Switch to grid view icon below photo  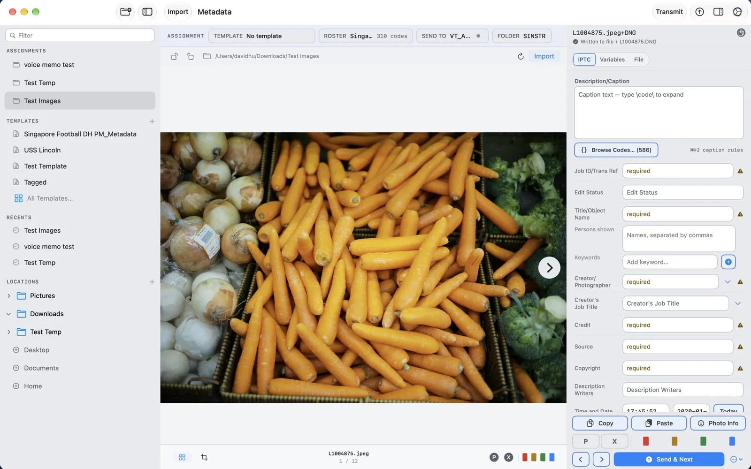182,457
